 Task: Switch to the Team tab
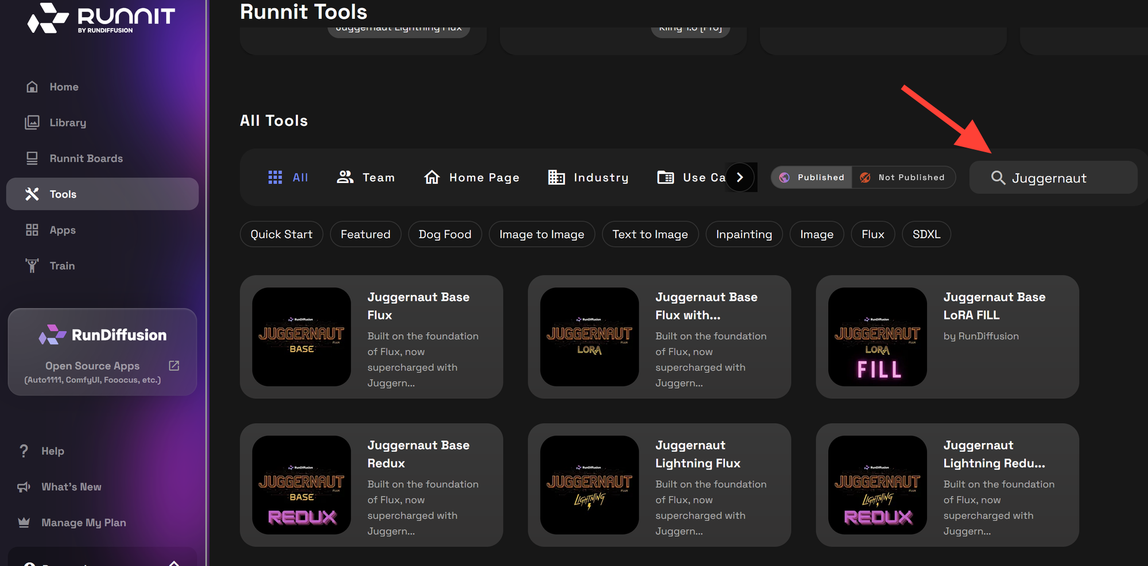366,177
